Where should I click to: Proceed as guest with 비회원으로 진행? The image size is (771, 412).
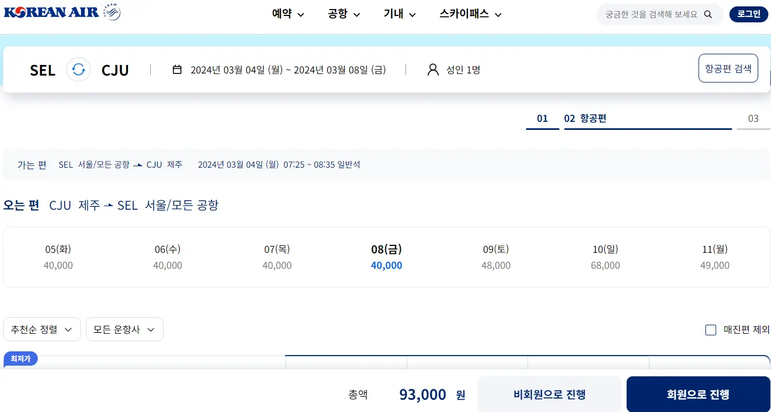[549, 394]
